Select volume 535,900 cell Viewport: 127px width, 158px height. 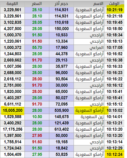pyautogui.click(x=61, y=110)
